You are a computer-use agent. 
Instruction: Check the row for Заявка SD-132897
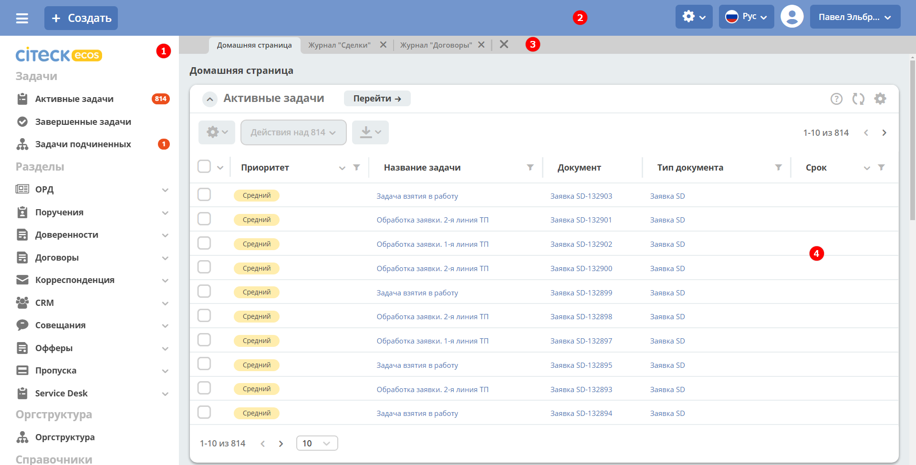[204, 340]
